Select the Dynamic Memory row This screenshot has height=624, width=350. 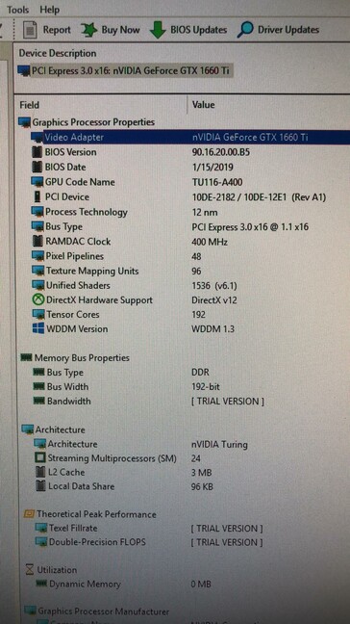123,585
